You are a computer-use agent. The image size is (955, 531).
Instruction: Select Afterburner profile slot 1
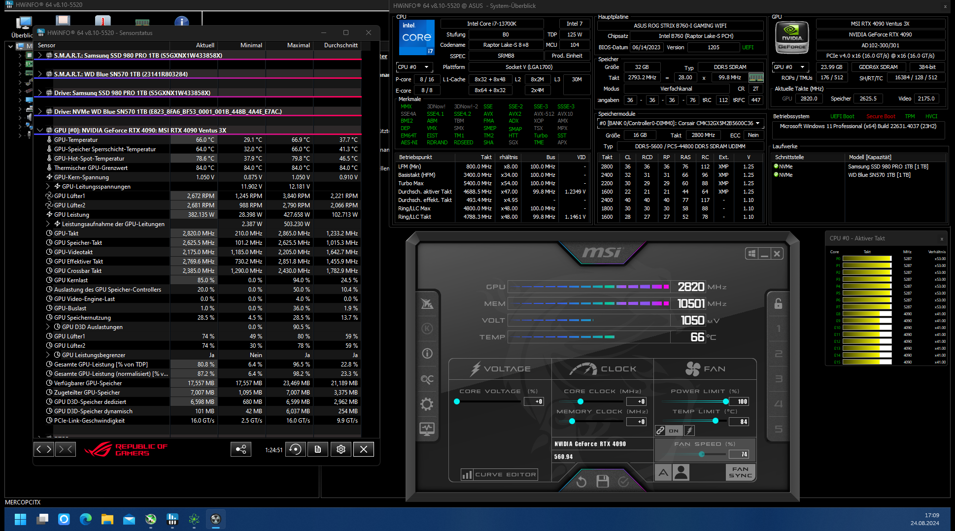point(779,329)
